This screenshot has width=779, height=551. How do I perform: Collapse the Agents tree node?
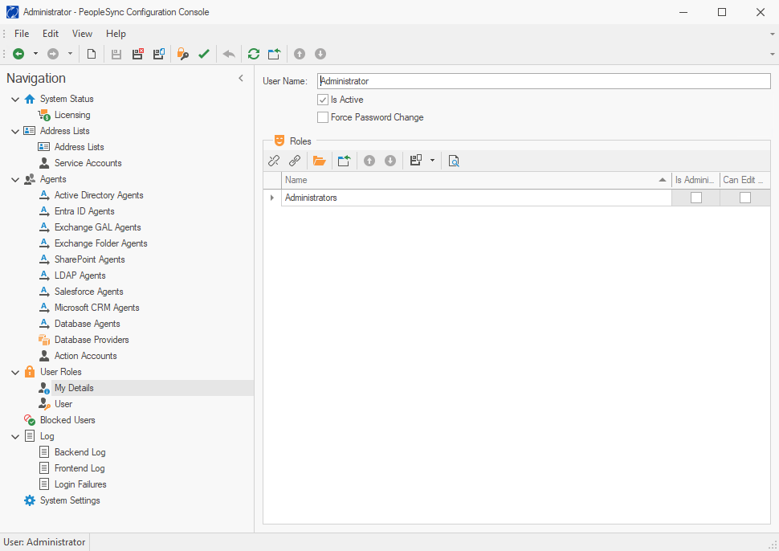tap(15, 179)
